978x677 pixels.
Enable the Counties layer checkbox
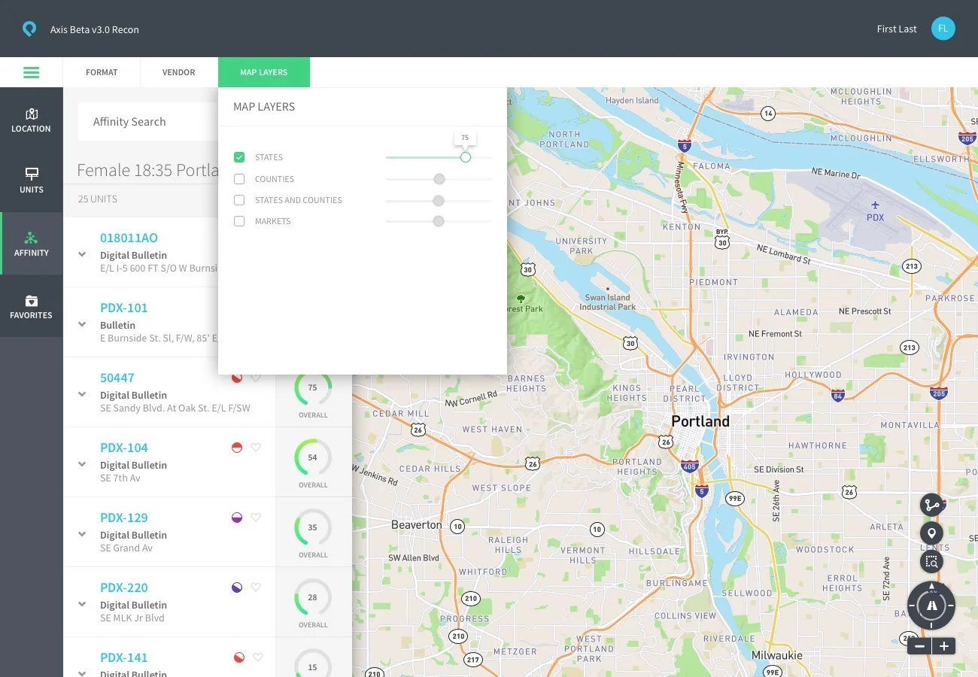tap(239, 179)
